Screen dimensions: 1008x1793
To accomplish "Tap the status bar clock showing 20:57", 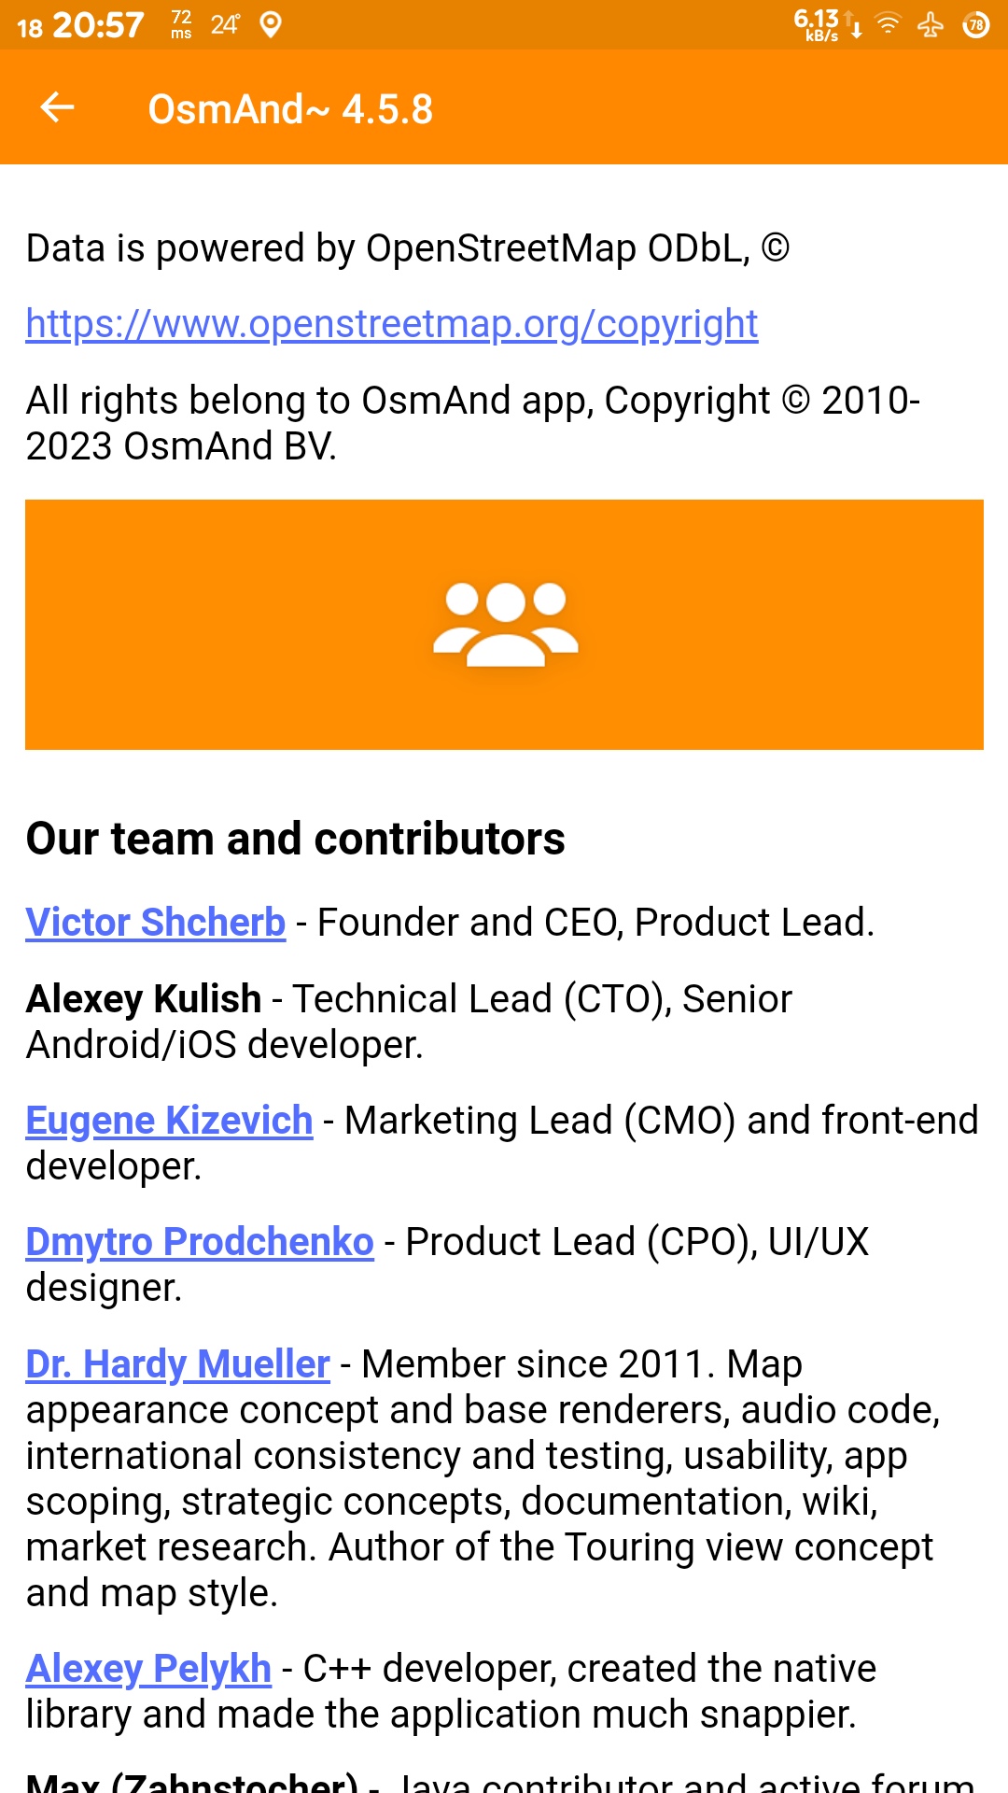I will pyautogui.click(x=98, y=24).
